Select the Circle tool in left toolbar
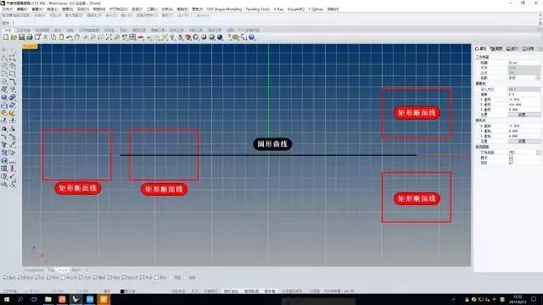The height and width of the screenshot is (305, 543). click(4, 65)
